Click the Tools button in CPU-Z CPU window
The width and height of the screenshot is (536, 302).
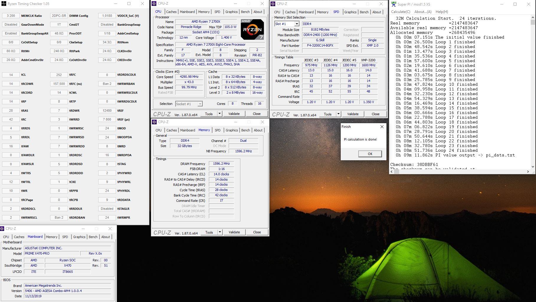209,114
